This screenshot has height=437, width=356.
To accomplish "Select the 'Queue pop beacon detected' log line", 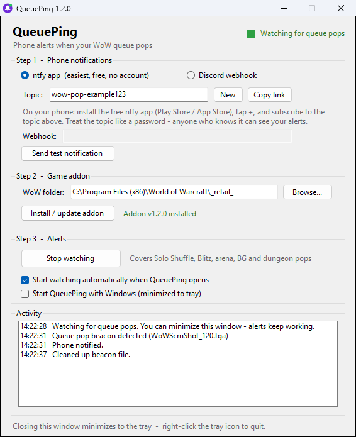I will [x=124, y=336].
